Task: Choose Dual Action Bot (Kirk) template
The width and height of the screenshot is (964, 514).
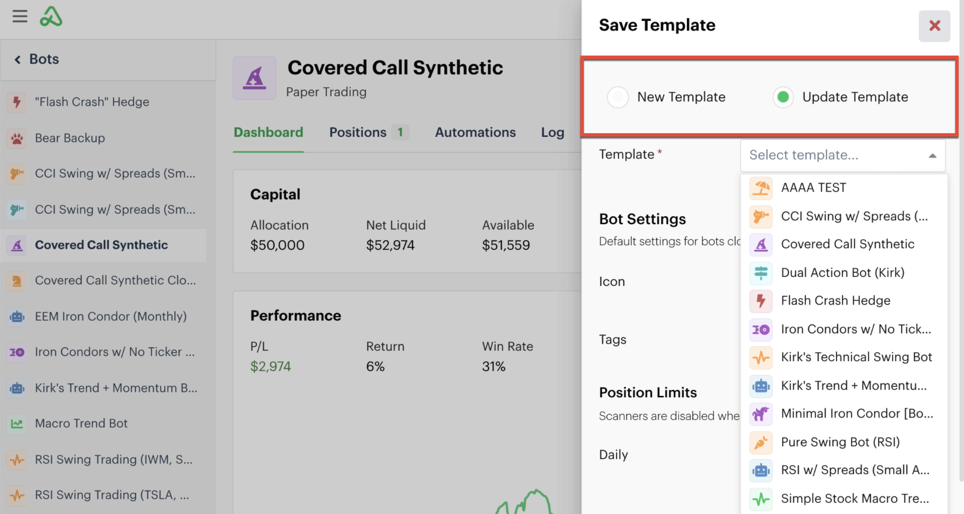Action: [842, 273]
